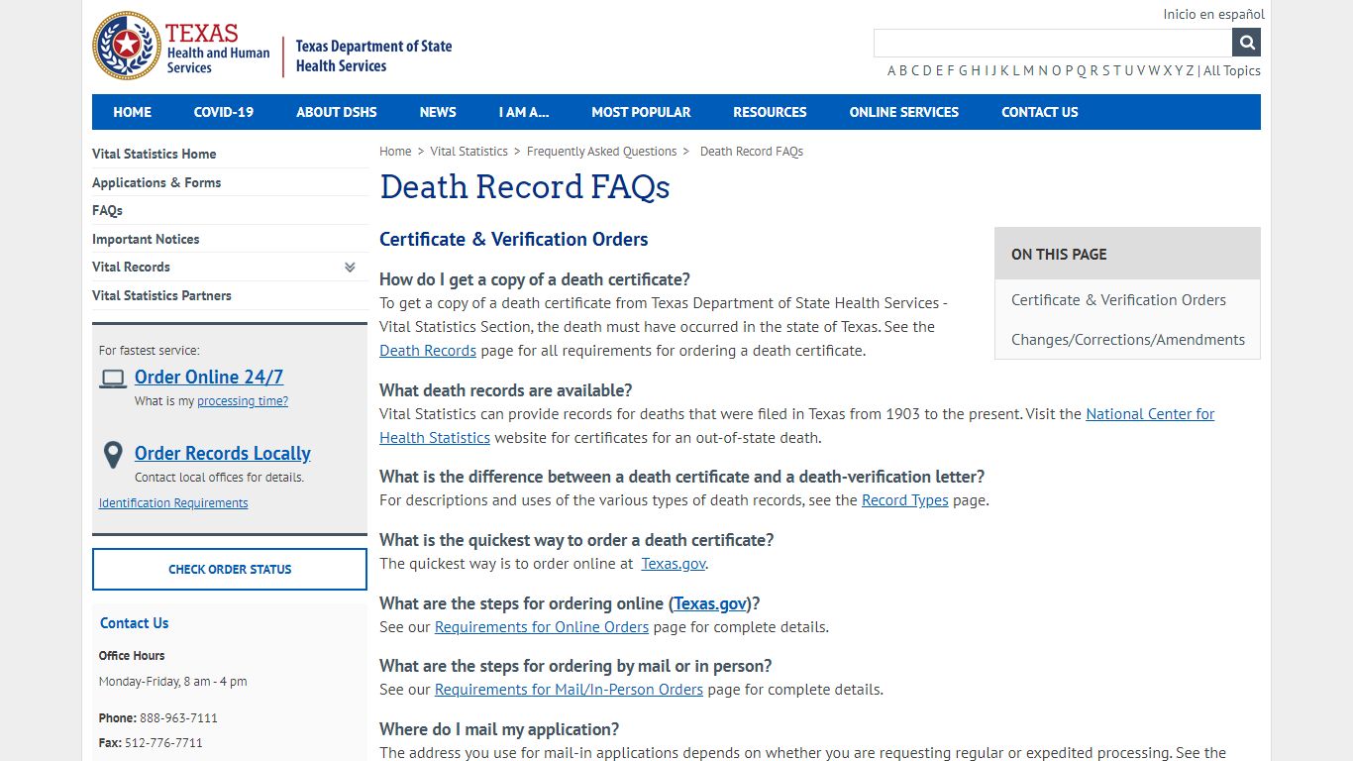
Task: Select the letter M topic shortcut
Action: (1027, 70)
